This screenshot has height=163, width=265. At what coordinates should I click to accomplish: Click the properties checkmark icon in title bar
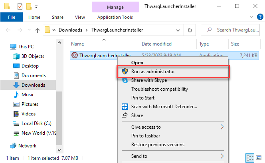pyautogui.click(x=20, y=6)
